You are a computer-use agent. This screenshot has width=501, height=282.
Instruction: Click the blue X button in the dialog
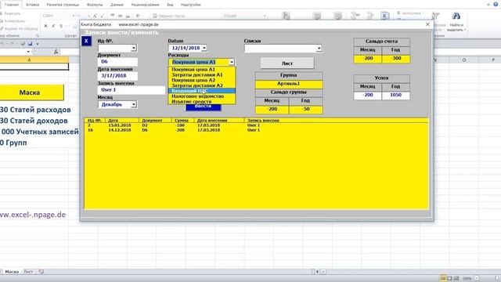tap(86, 41)
